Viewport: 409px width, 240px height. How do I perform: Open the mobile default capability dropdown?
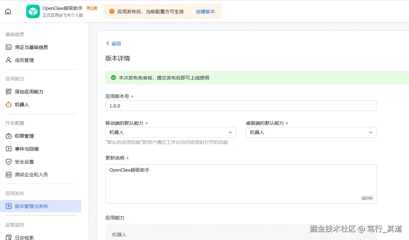click(171, 132)
